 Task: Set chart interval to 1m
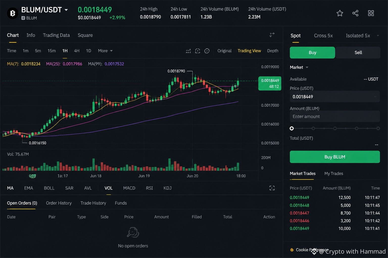[26, 51]
